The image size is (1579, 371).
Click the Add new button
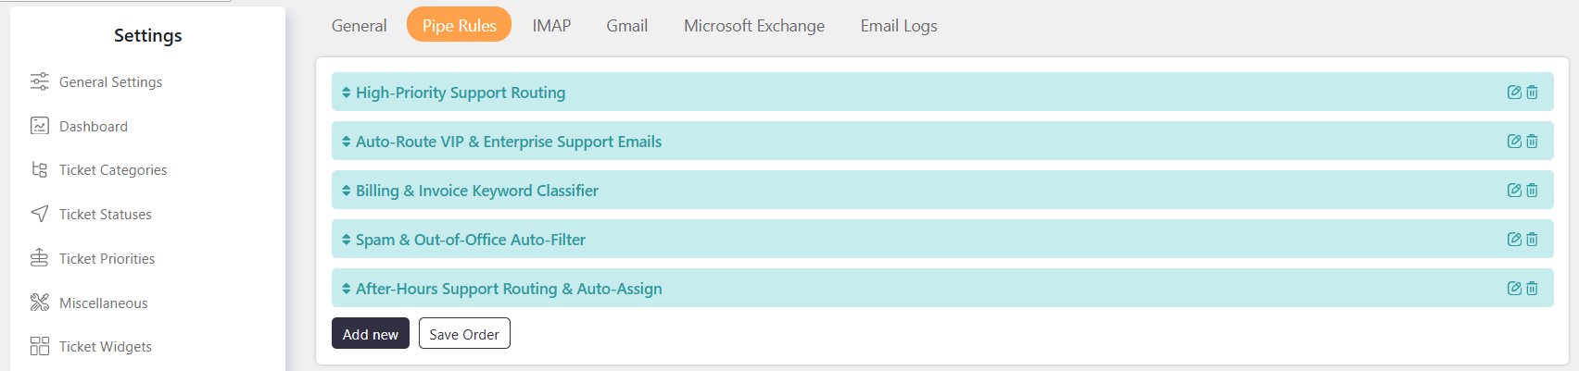[371, 334]
